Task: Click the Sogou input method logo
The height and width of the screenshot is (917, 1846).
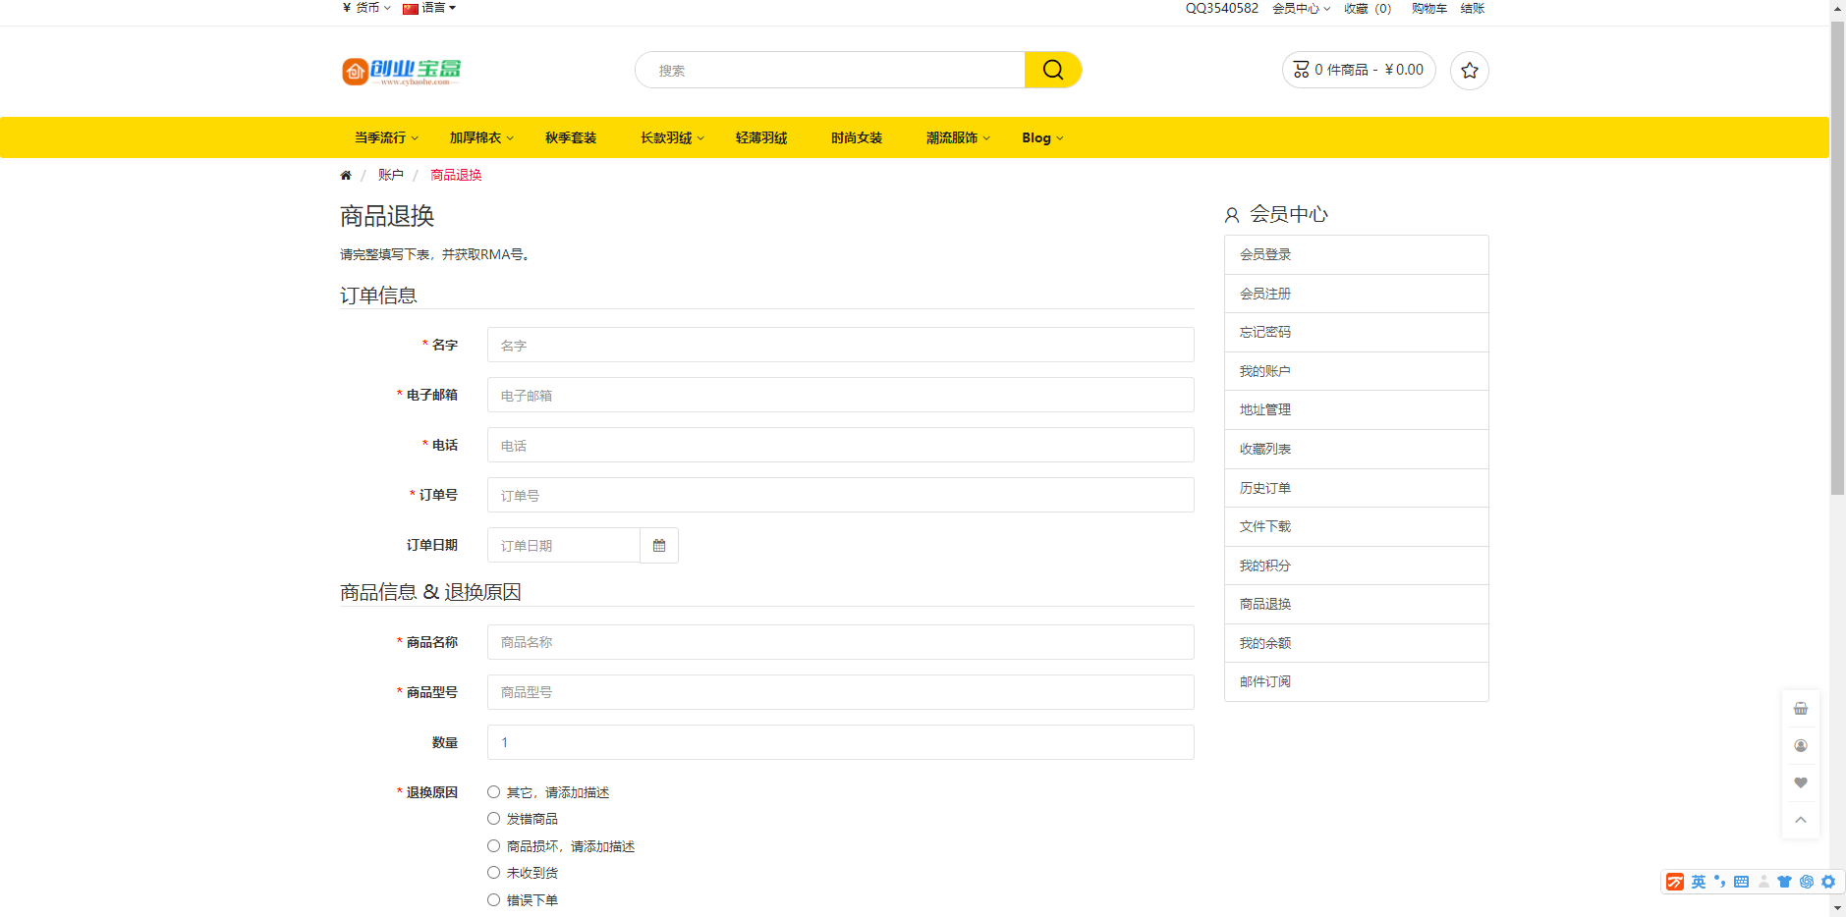Action: [x=1674, y=882]
